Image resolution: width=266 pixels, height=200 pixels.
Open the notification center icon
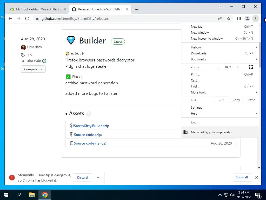(258, 195)
